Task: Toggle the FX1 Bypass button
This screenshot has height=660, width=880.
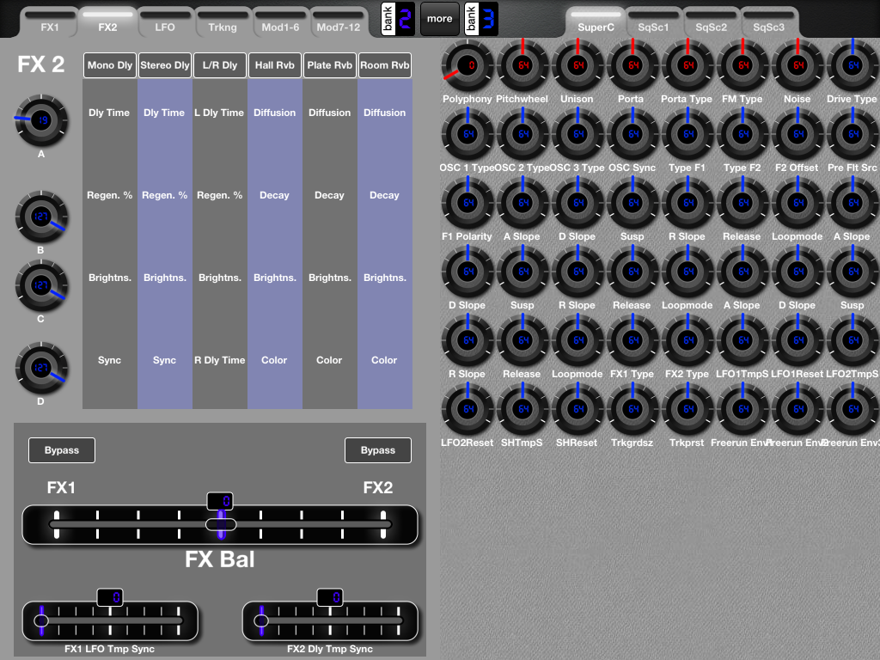Action: [x=62, y=450]
